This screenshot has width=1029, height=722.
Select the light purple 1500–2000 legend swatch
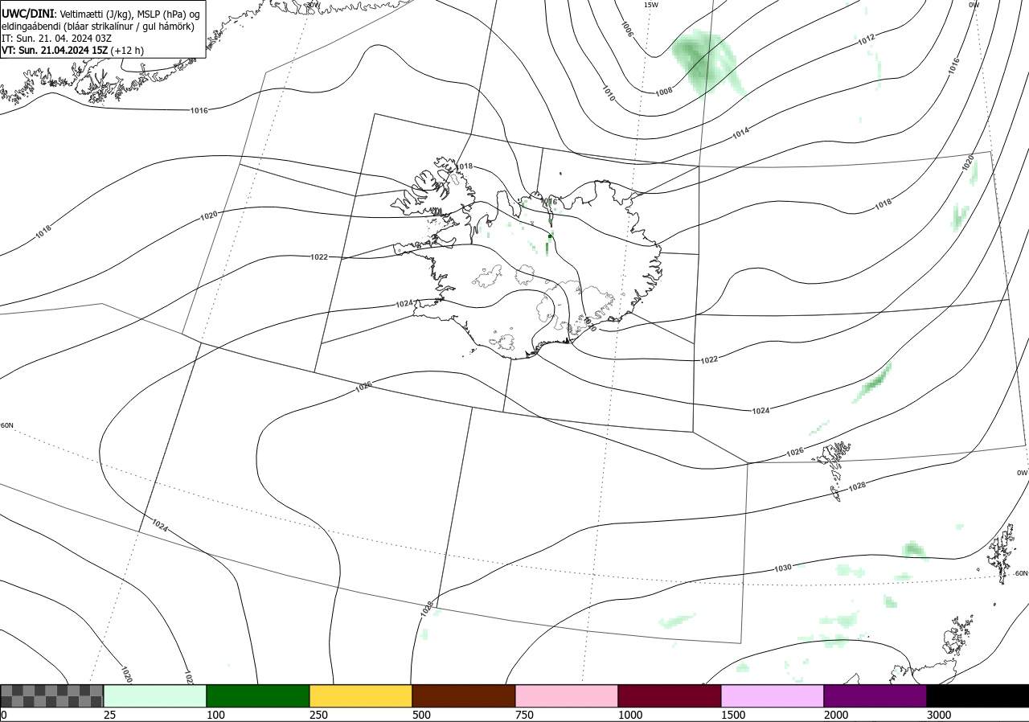click(773, 695)
